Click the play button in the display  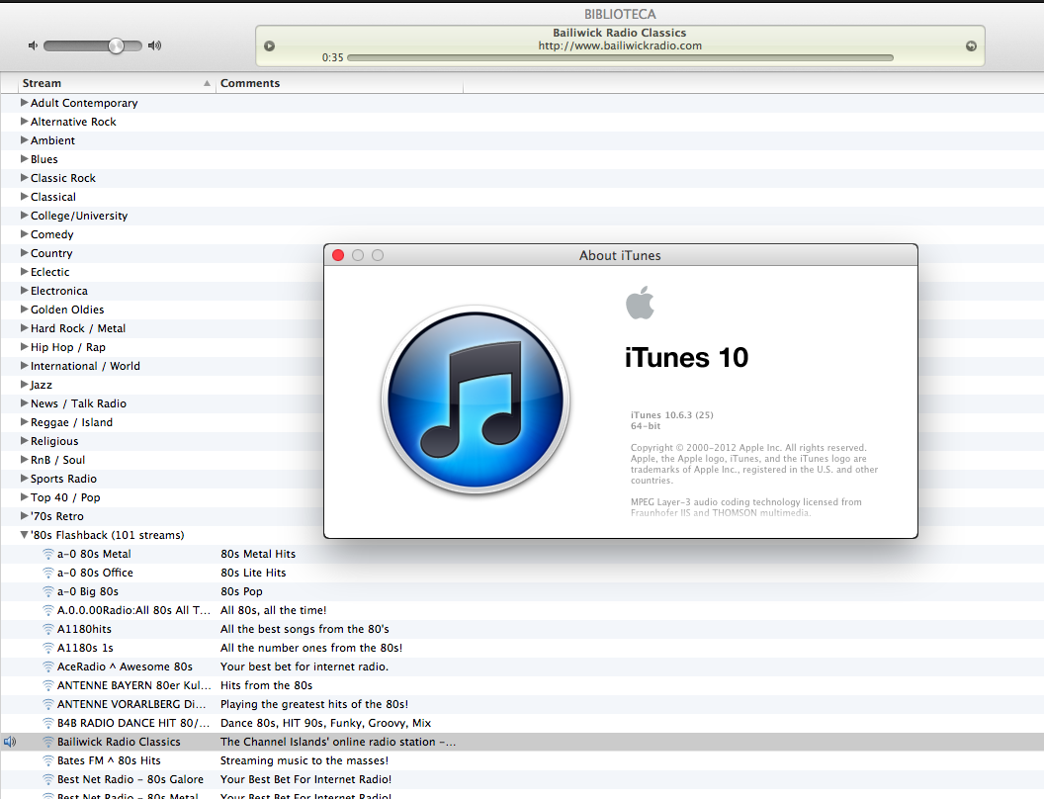point(269,45)
